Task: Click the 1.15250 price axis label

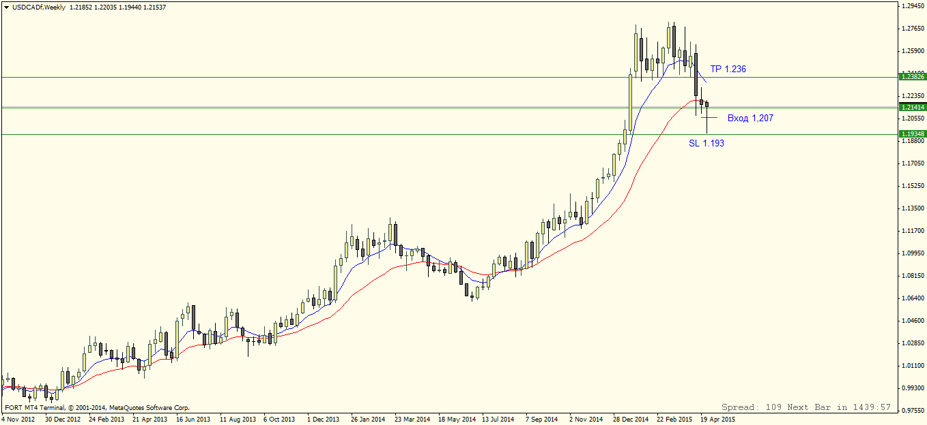Action: tap(914, 186)
